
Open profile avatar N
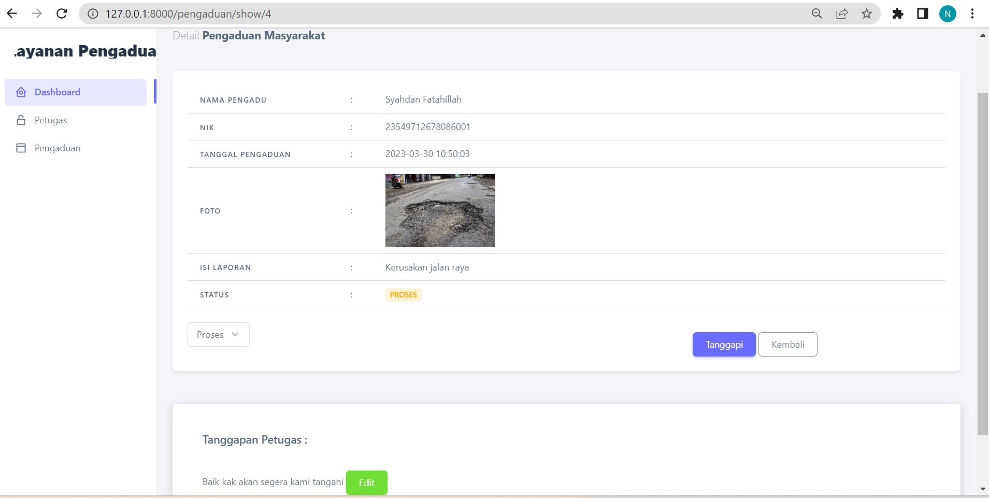tap(948, 13)
